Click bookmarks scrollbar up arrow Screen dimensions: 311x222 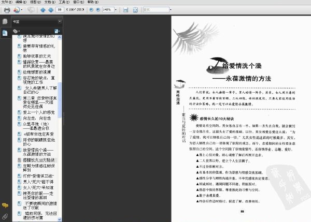coord(60,37)
